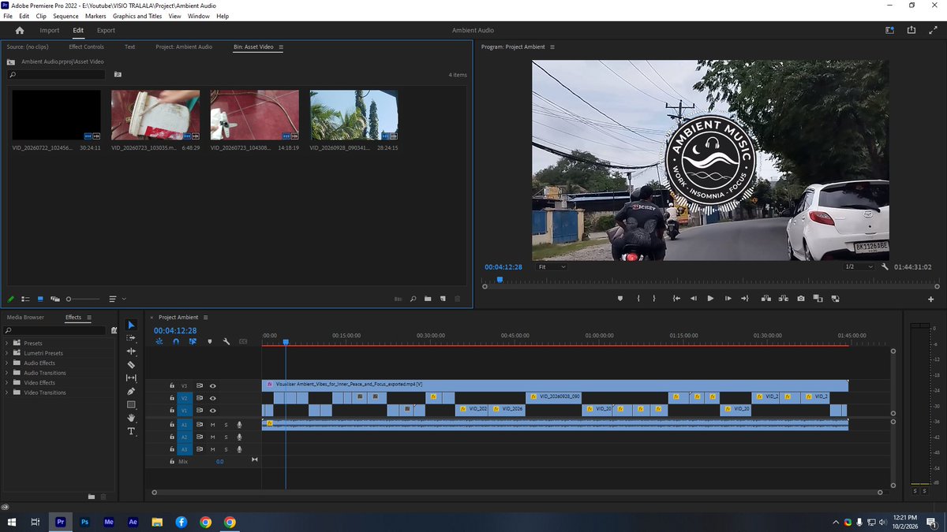947x532 pixels.
Task: Select the Selection tool arrow
Action: point(131,325)
